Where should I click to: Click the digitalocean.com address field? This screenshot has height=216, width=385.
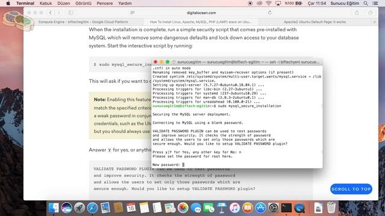coord(201,13)
